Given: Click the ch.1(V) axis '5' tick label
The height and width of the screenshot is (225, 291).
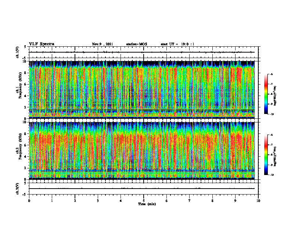Looking at the screenshot, I should pos(25,47).
